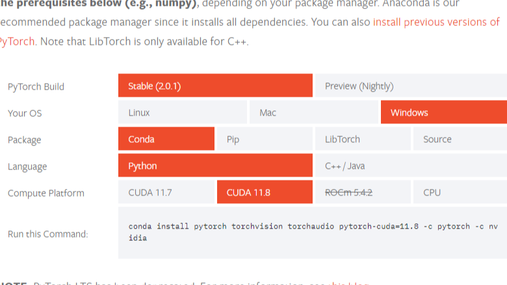Pick Mac as the operating system
Viewport: 507px width, 285px height.
coord(314,112)
